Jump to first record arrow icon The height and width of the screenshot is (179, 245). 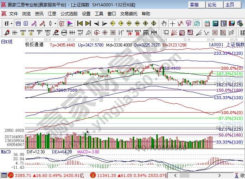[x=80, y=23]
